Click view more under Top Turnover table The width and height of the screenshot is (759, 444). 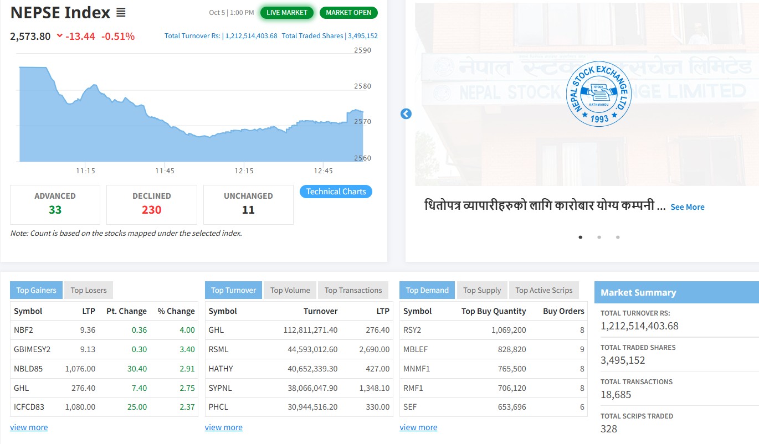click(x=224, y=427)
